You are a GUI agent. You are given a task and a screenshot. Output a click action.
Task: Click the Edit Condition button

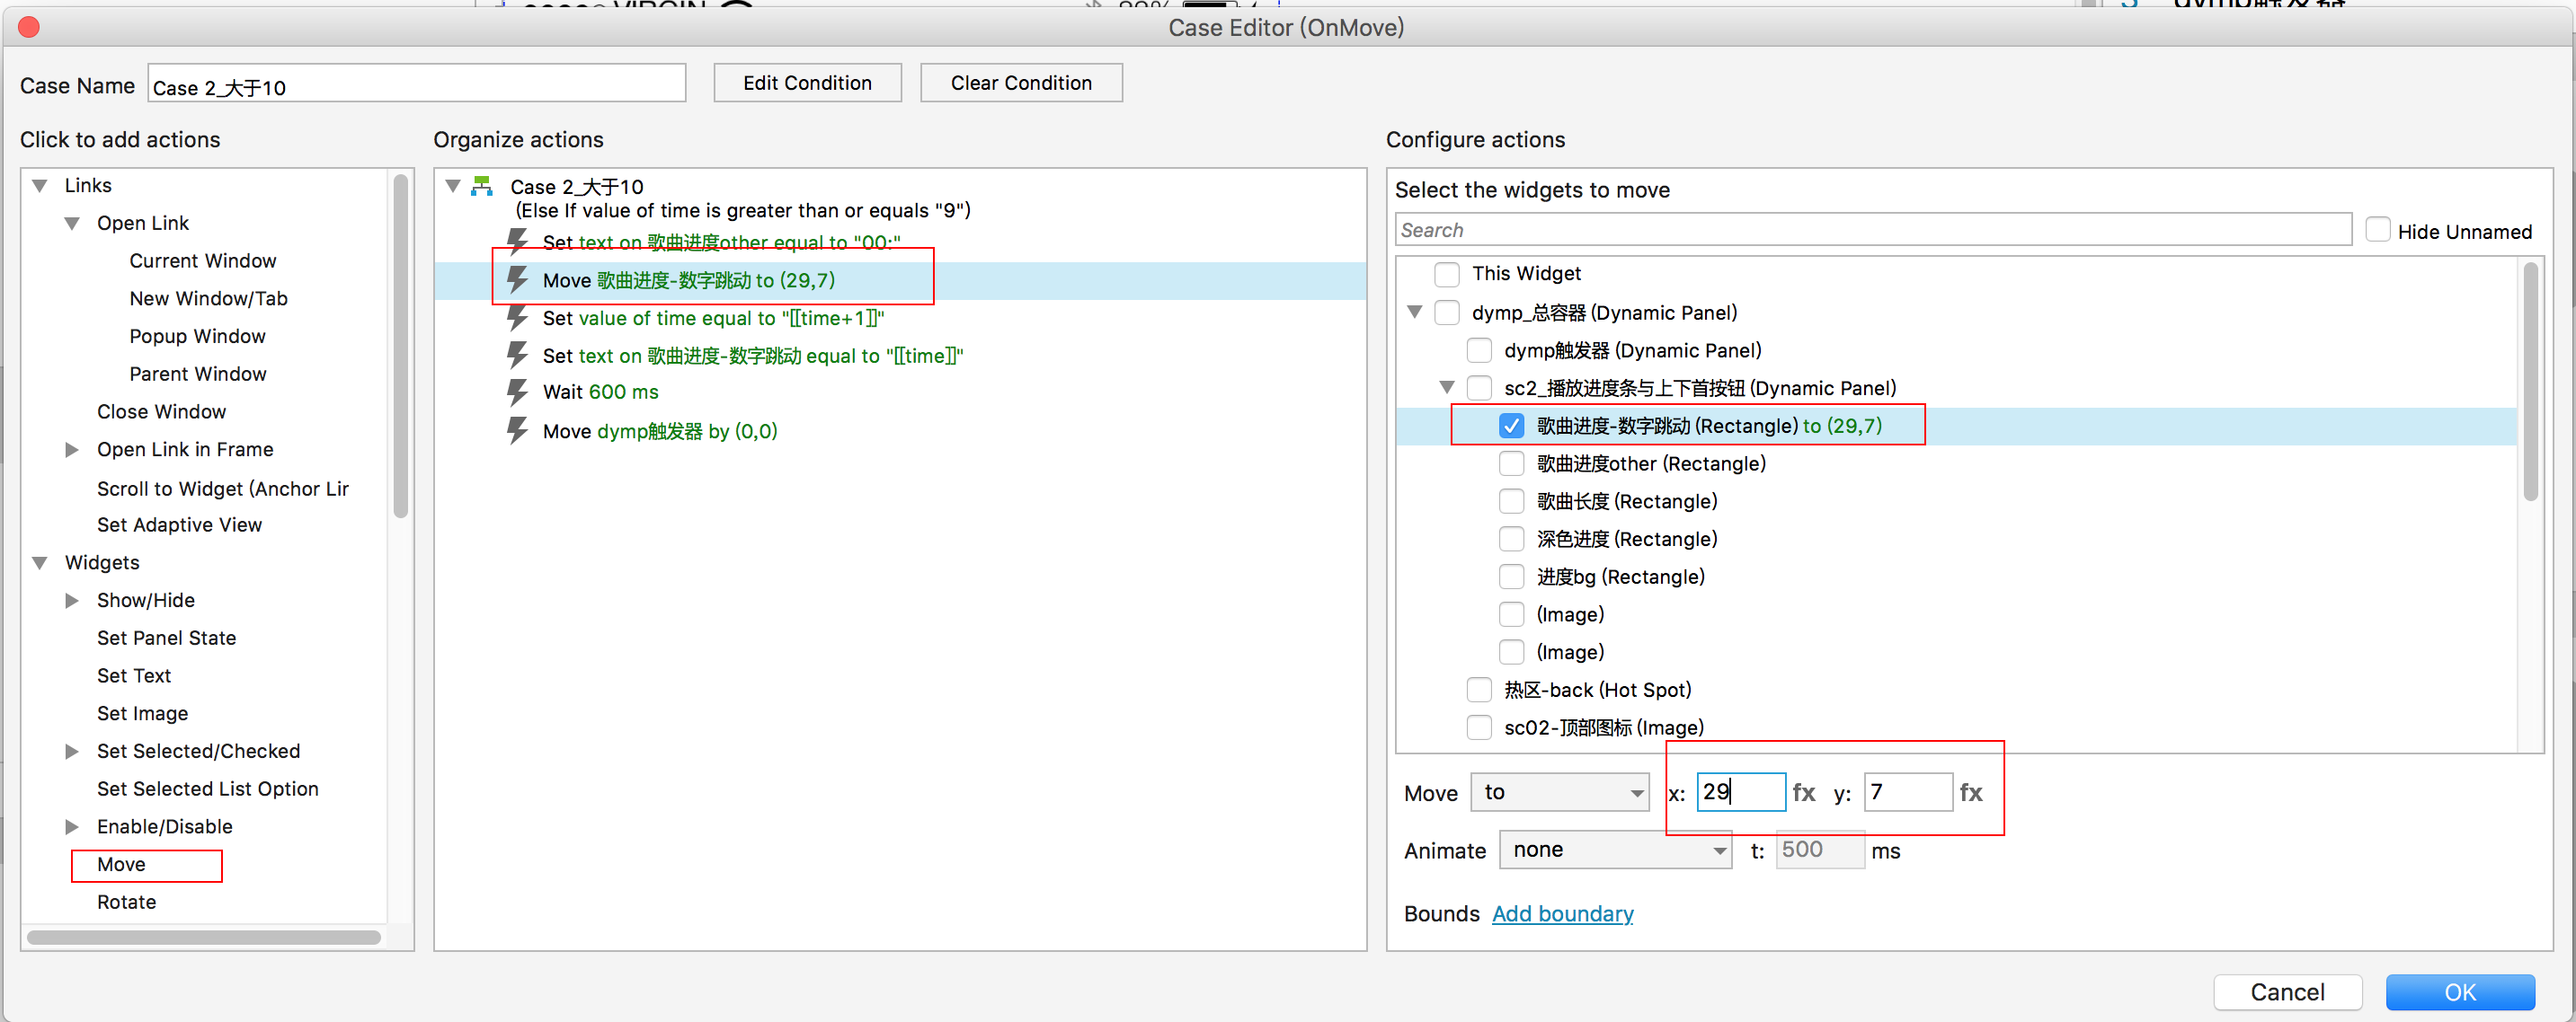[806, 83]
